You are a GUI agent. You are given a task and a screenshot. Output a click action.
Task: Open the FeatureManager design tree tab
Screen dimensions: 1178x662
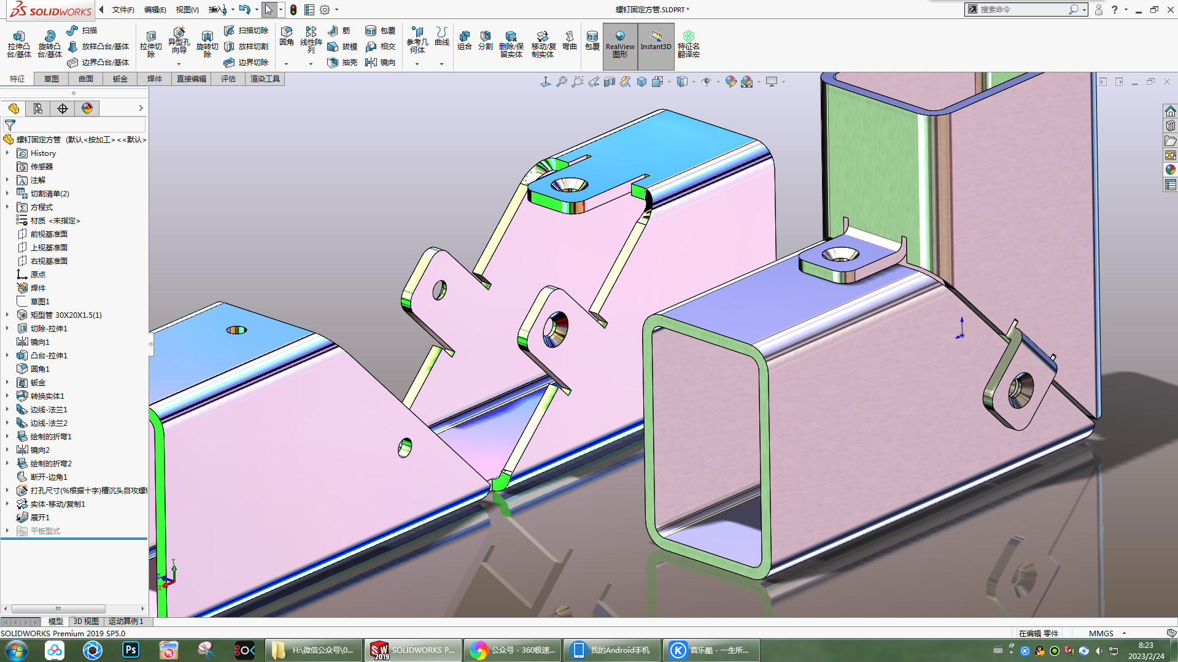pyautogui.click(x=14, y=109)
